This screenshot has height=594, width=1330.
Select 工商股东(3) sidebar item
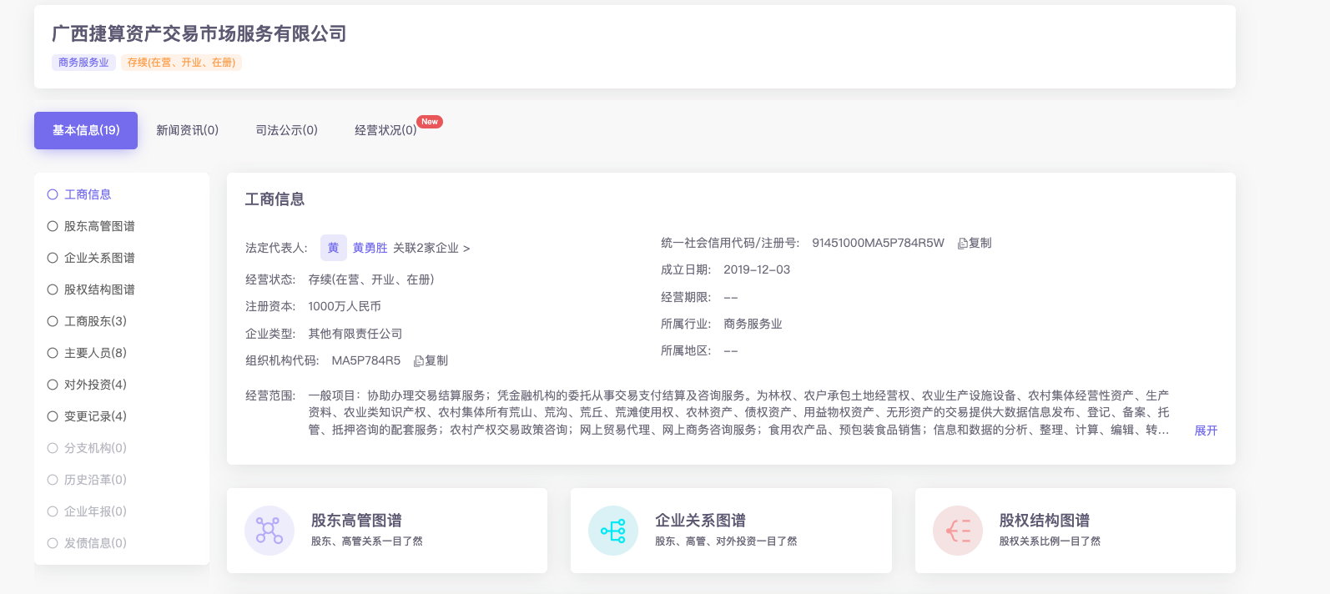[x=87, y=321]
